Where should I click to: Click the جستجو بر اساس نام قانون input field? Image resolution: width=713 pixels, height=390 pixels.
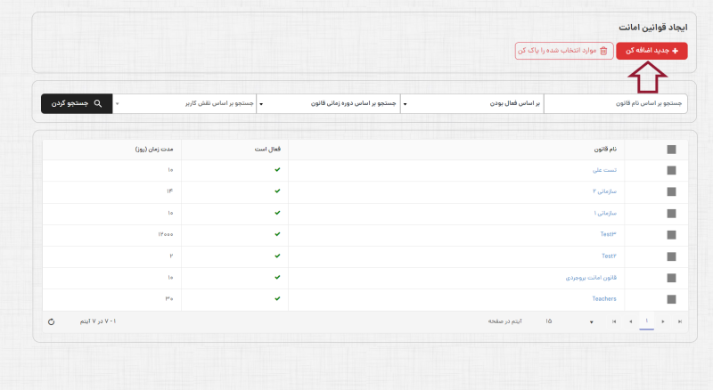pyautogui.click(x=615, y=104)
